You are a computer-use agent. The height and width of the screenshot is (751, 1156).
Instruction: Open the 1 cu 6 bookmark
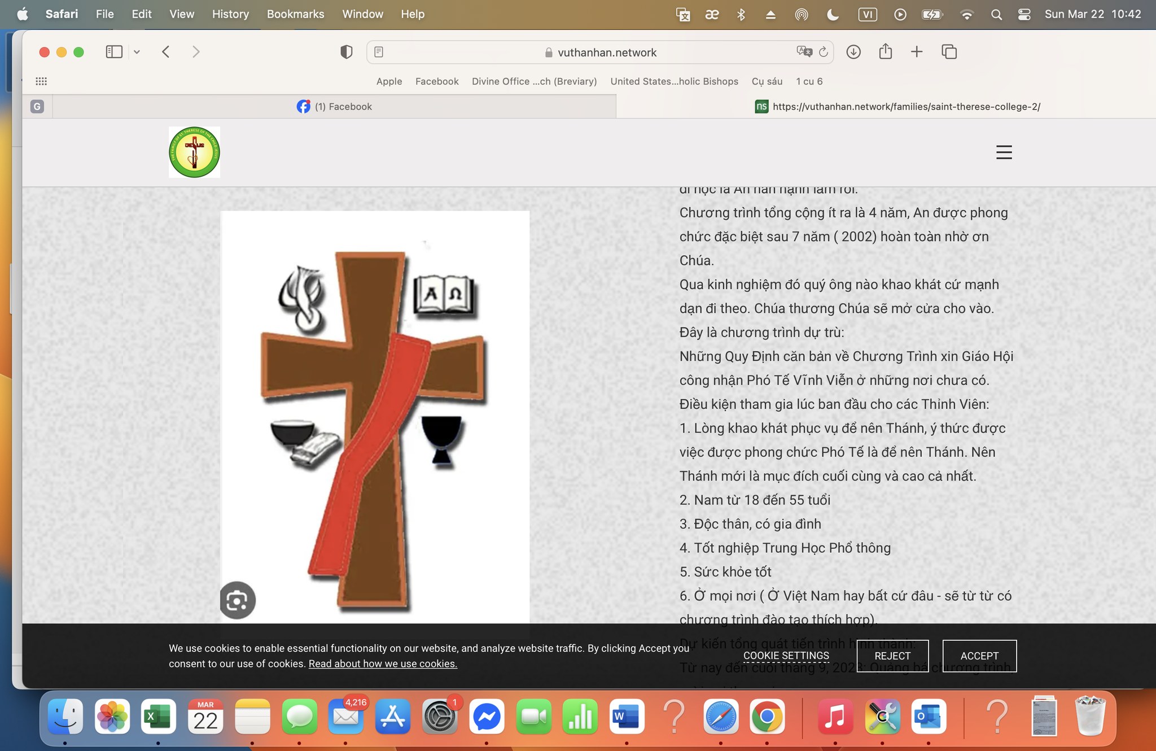(809, 81)
